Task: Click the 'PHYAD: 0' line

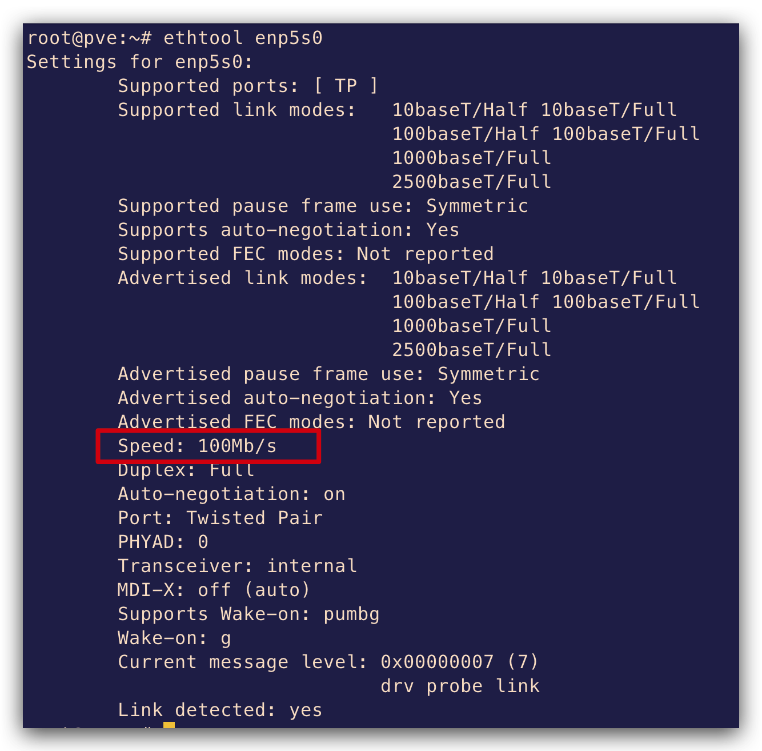Action: [163, 542]
